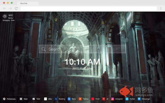The width and height of the screenshot is (165, 103).
Task: Click the browser address bar
Action: point(89,8)
